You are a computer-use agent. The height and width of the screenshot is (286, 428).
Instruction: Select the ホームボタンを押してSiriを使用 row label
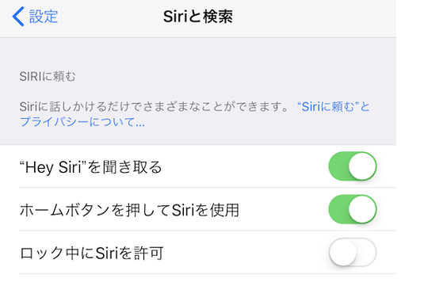pos(129,210)
